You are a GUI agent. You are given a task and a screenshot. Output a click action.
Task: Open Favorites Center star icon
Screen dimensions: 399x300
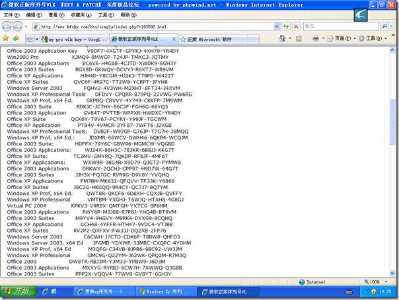[5, 38]
